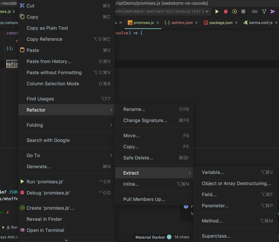Choose Move... in Refactor submenu
279x242 pixels.
(154, 135)
